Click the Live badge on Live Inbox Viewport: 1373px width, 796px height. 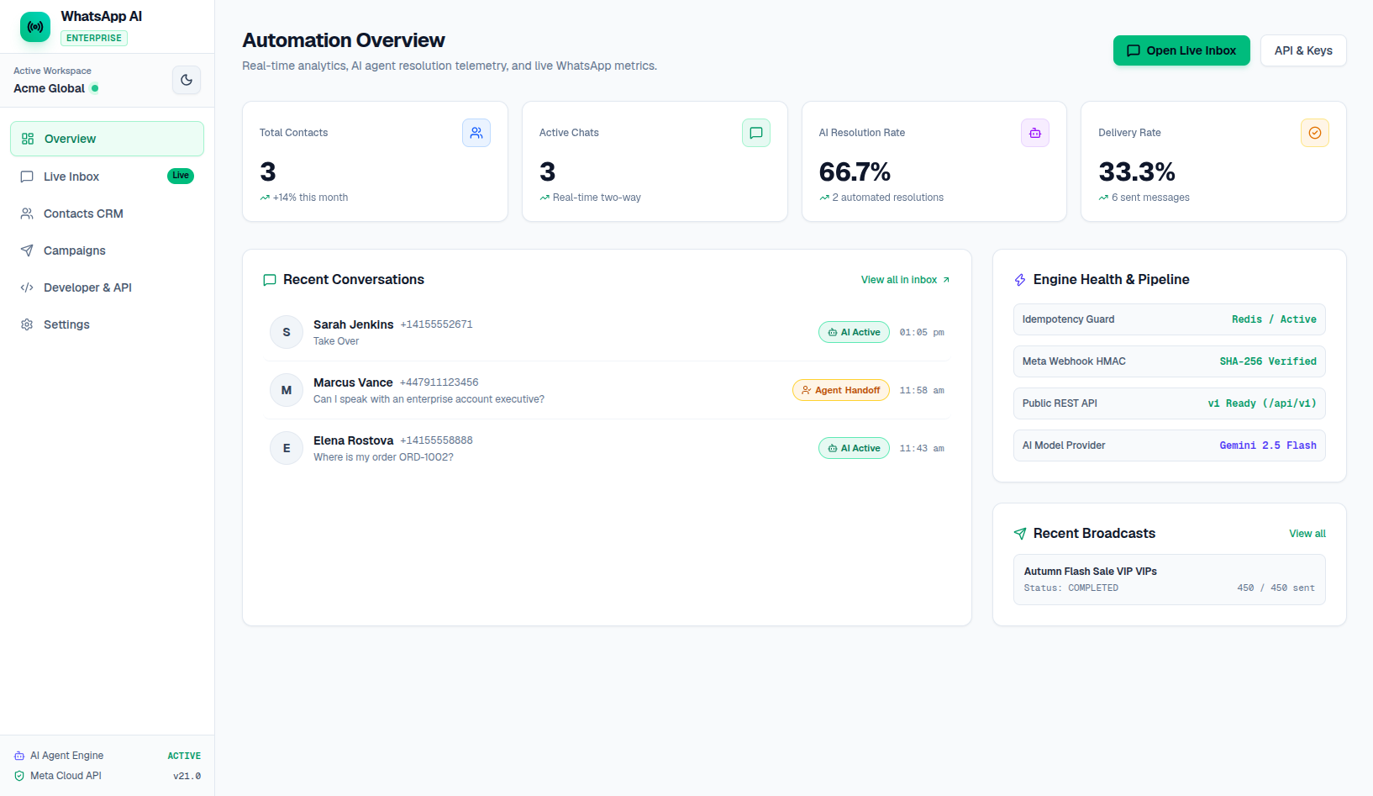(181, 176)
